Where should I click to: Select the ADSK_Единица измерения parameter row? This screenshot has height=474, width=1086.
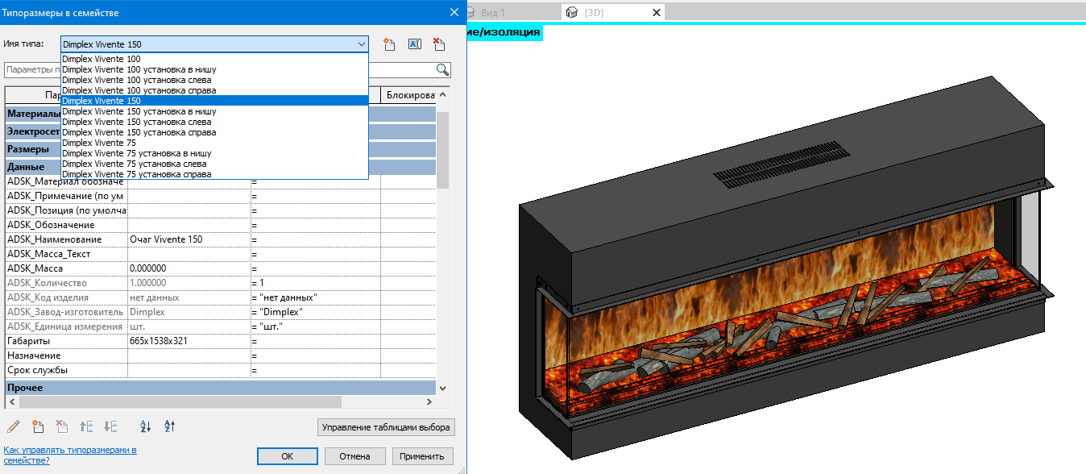pos(221,326)
